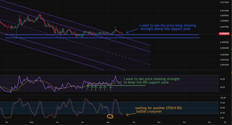
Task: Click the Set label on time axis
Action: coord(134,122)
